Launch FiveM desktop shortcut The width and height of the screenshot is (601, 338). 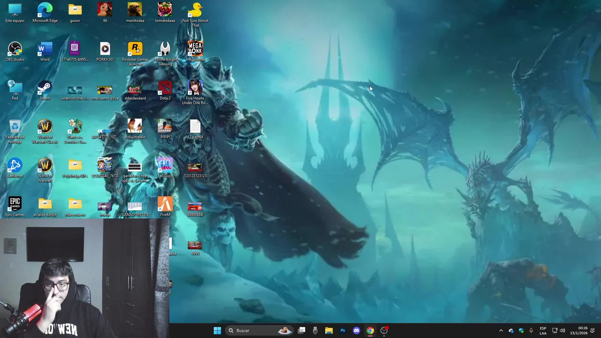point(165,207)
